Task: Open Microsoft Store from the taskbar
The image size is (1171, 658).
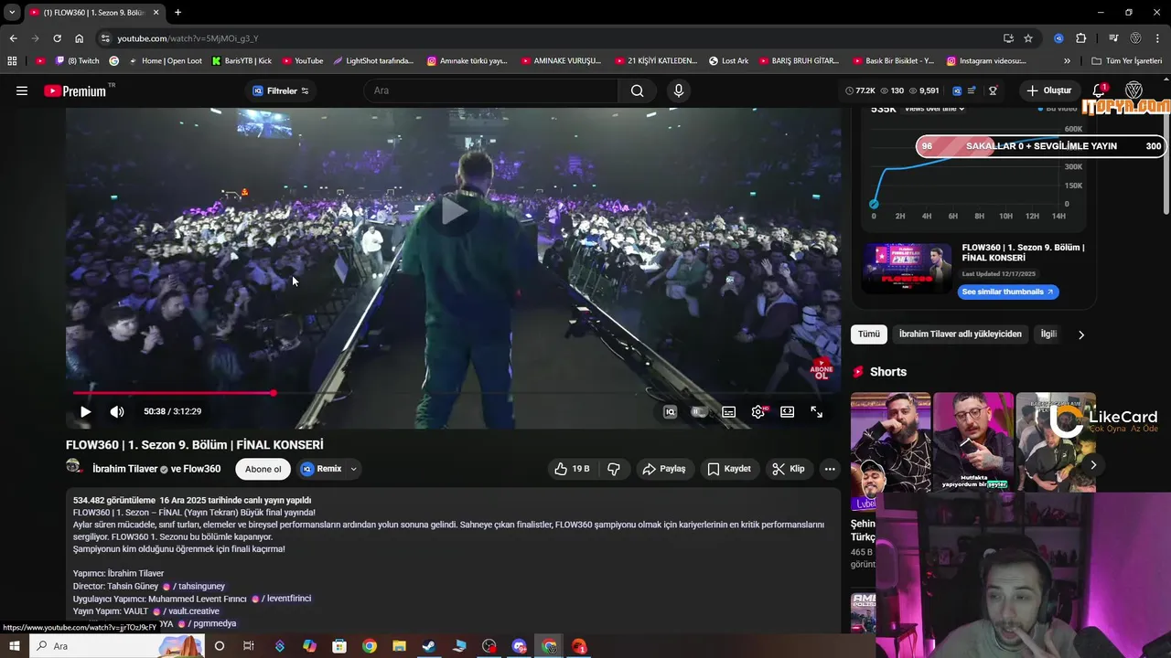Action: (339, 646)
